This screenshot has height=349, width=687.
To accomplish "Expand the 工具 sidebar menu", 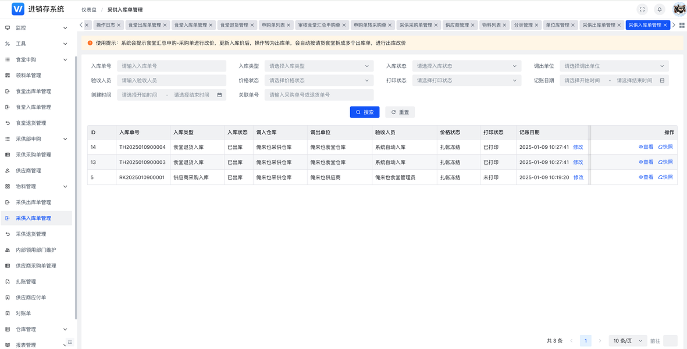I will (36, 44).
